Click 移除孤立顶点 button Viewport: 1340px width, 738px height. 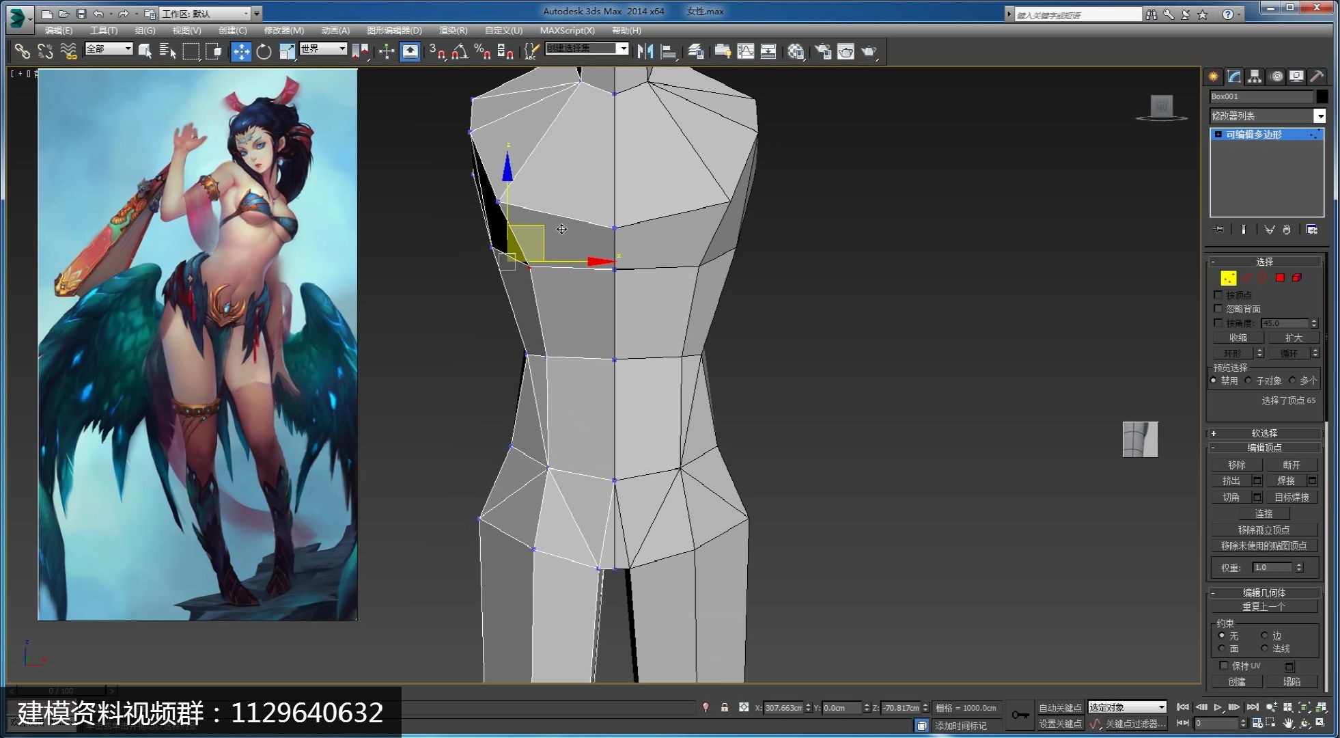coord(1264,530)
